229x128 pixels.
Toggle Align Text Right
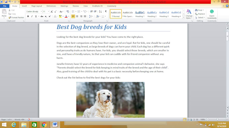pos(81,16)
